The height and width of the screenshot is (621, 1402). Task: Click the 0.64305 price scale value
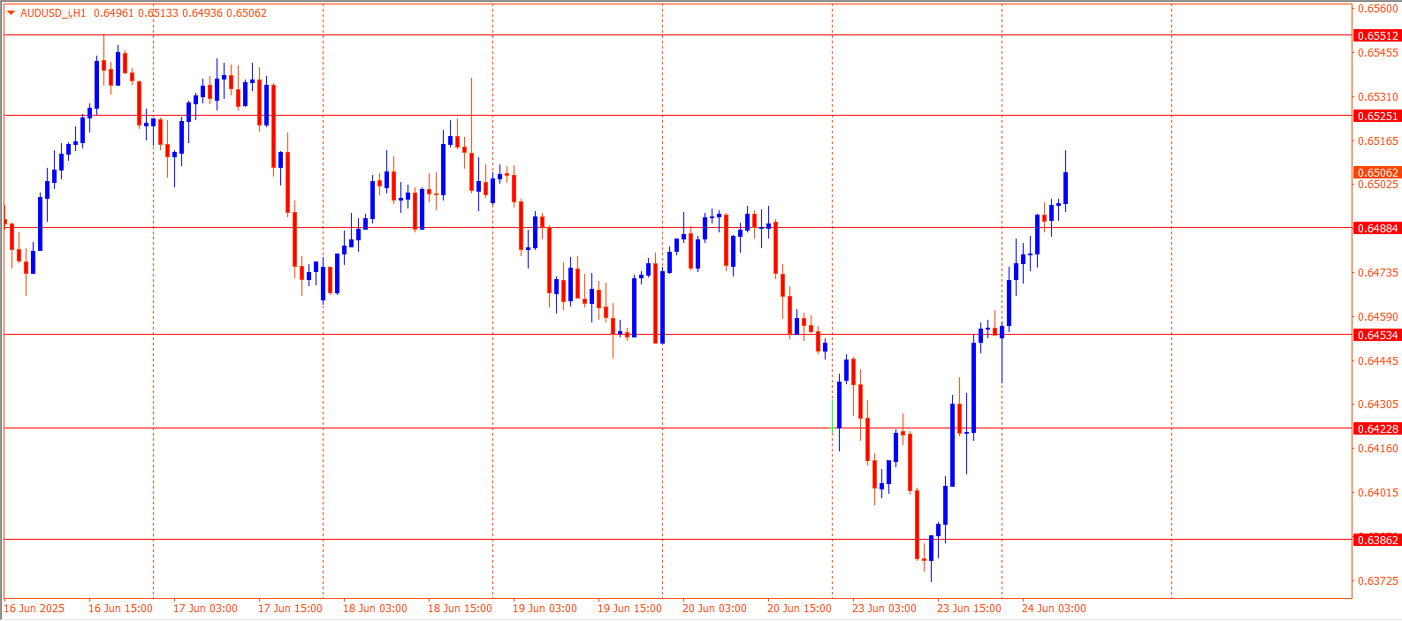1378,405
